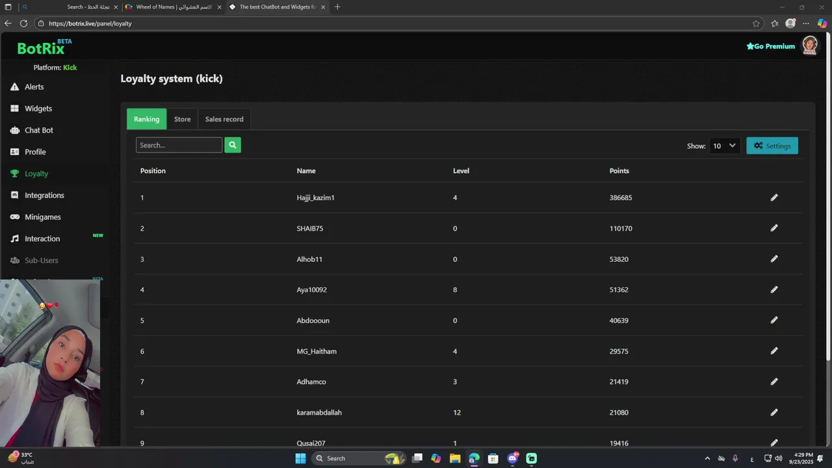Select the points value 110170
This screenshot has width=832, height=468.
[x=621, y=228]
